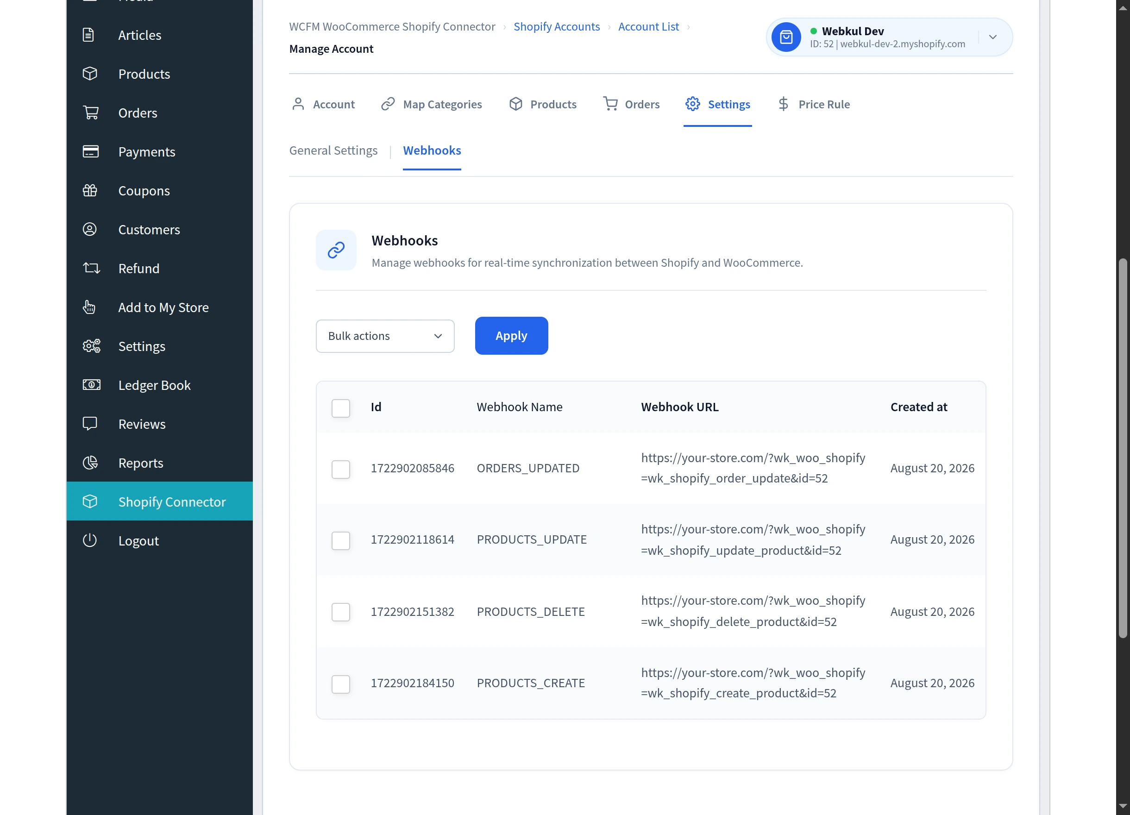This screenshot has width=1130, height=815.
Task: Click the Logout sidebar label
Action: pos(138,540)
